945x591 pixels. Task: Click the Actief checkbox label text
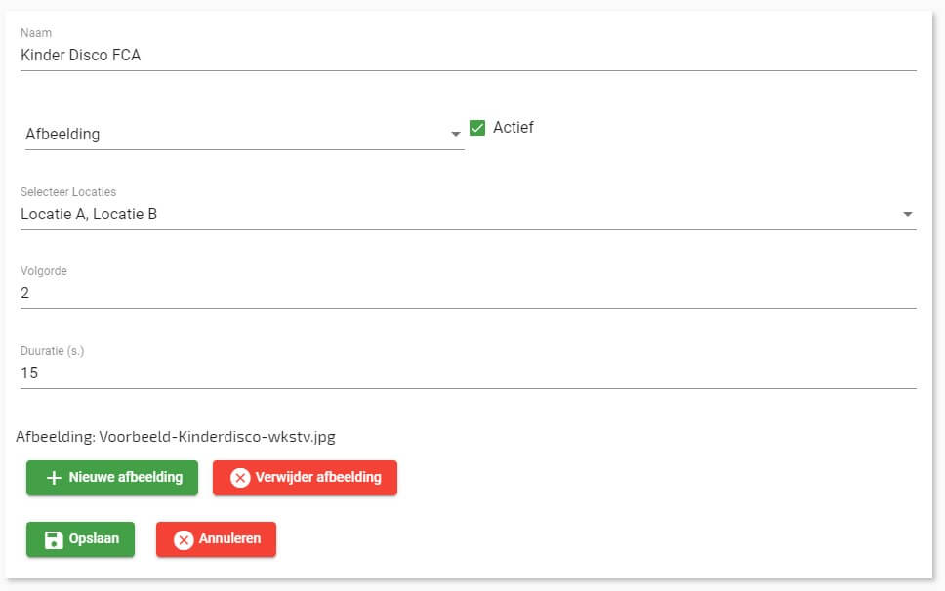pos(514,128)
